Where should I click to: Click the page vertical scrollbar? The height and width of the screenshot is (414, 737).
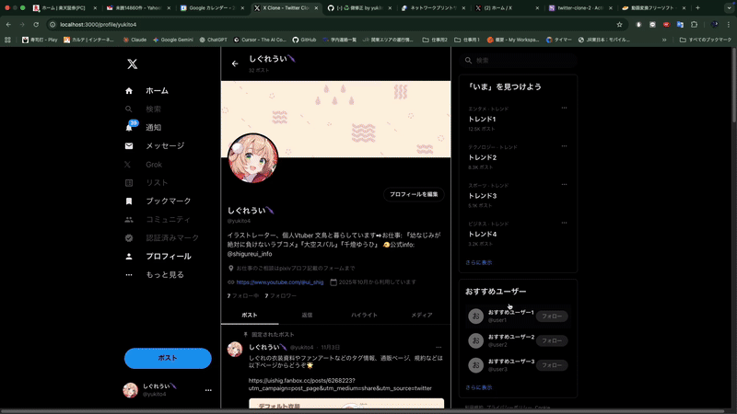click(x=733, y=85)
